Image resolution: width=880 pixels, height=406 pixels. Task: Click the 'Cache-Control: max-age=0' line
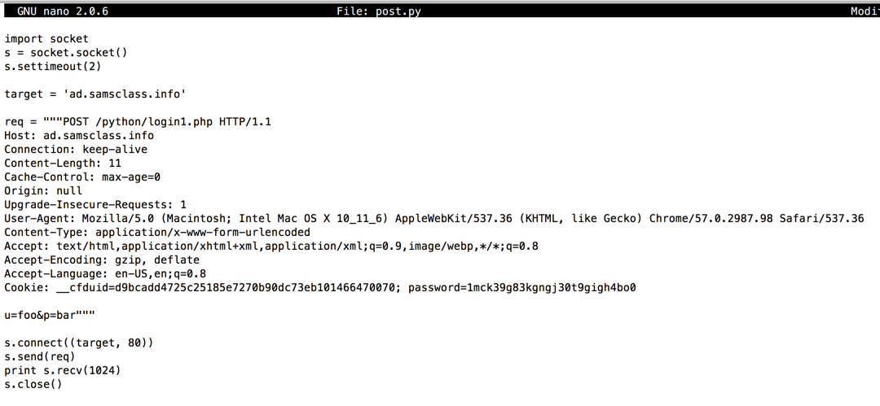(82, 177)
